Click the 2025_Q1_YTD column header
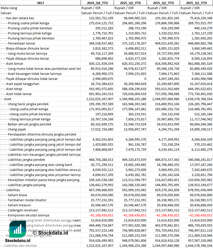The width and height of the screenshot is (213, 248). click(130, 3)
